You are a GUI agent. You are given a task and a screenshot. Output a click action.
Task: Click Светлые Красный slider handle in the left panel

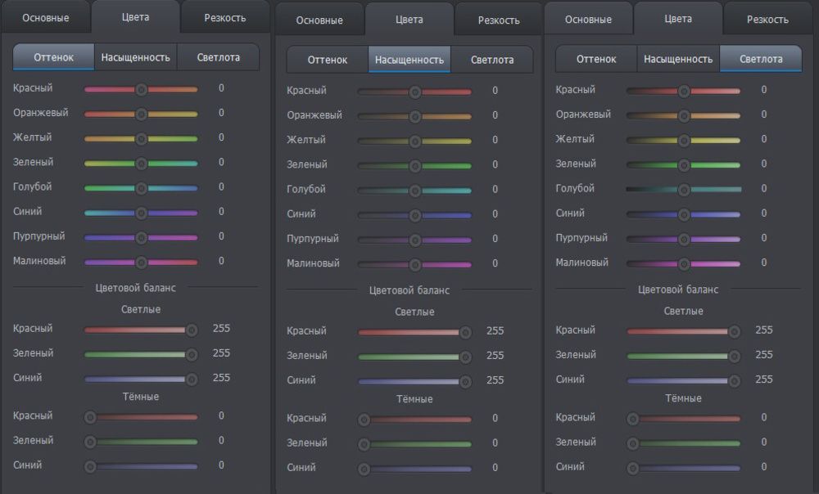(x=192, y=330)
